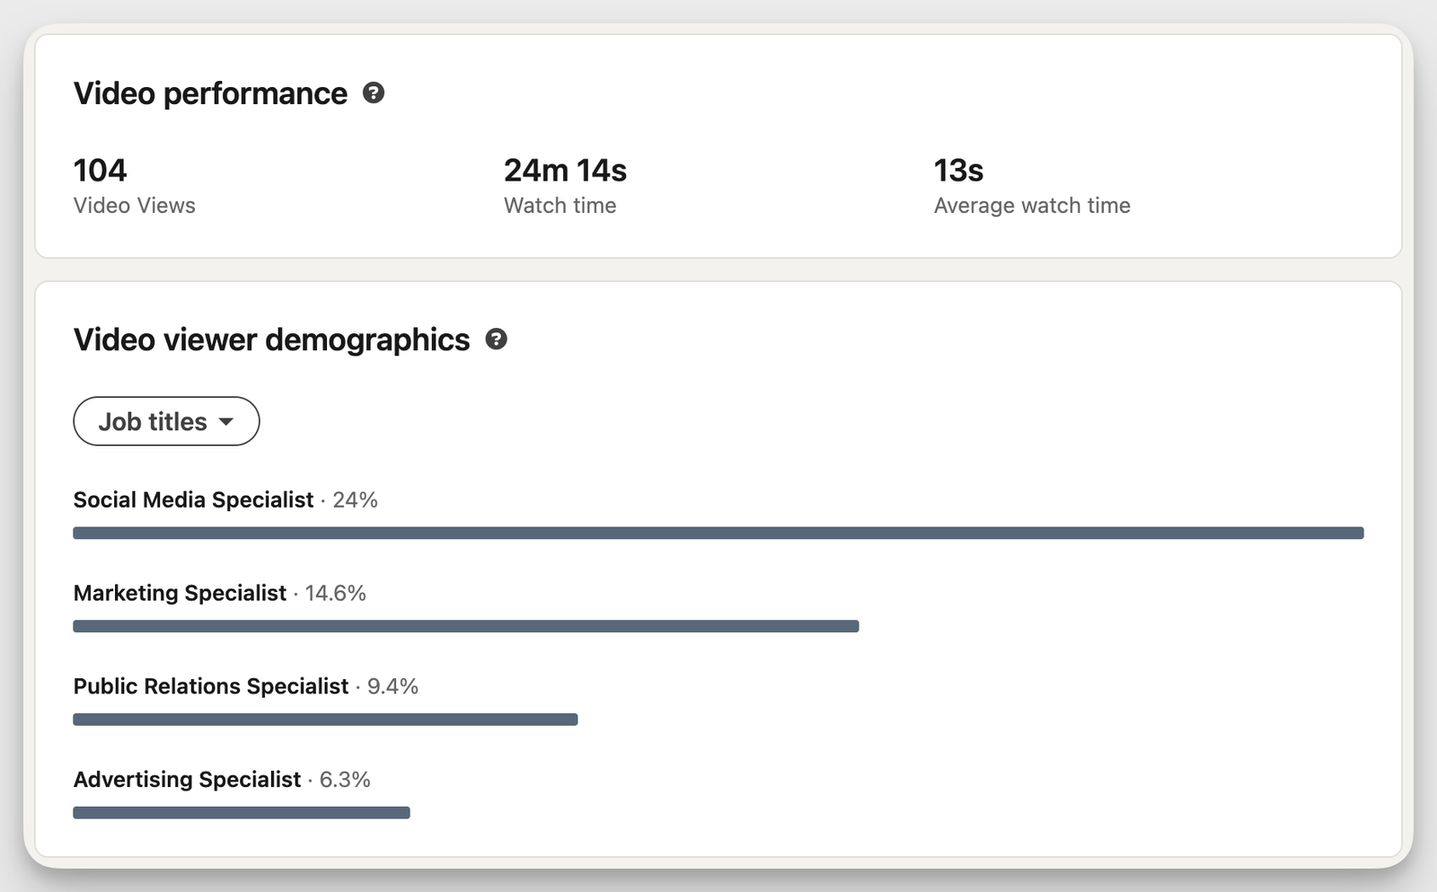Click the Video performance section heading
The height and width of the screenshot is (892, 1437).
tap(210, 93)
